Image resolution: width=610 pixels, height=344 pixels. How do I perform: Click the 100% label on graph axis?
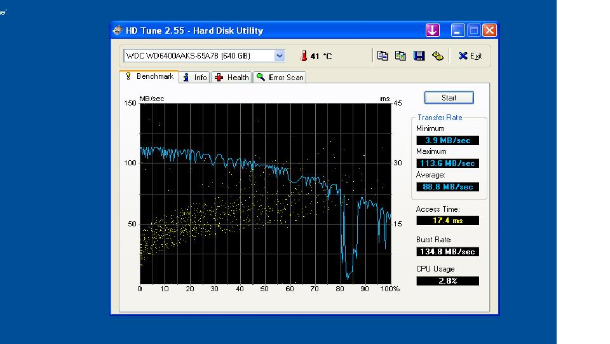pyautogui.click(x=390, y=289)
